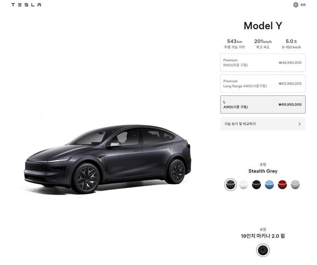This screenshot has width=317, height=265.
Task: Select Premium RWD trim option
Action: [263, 63]
